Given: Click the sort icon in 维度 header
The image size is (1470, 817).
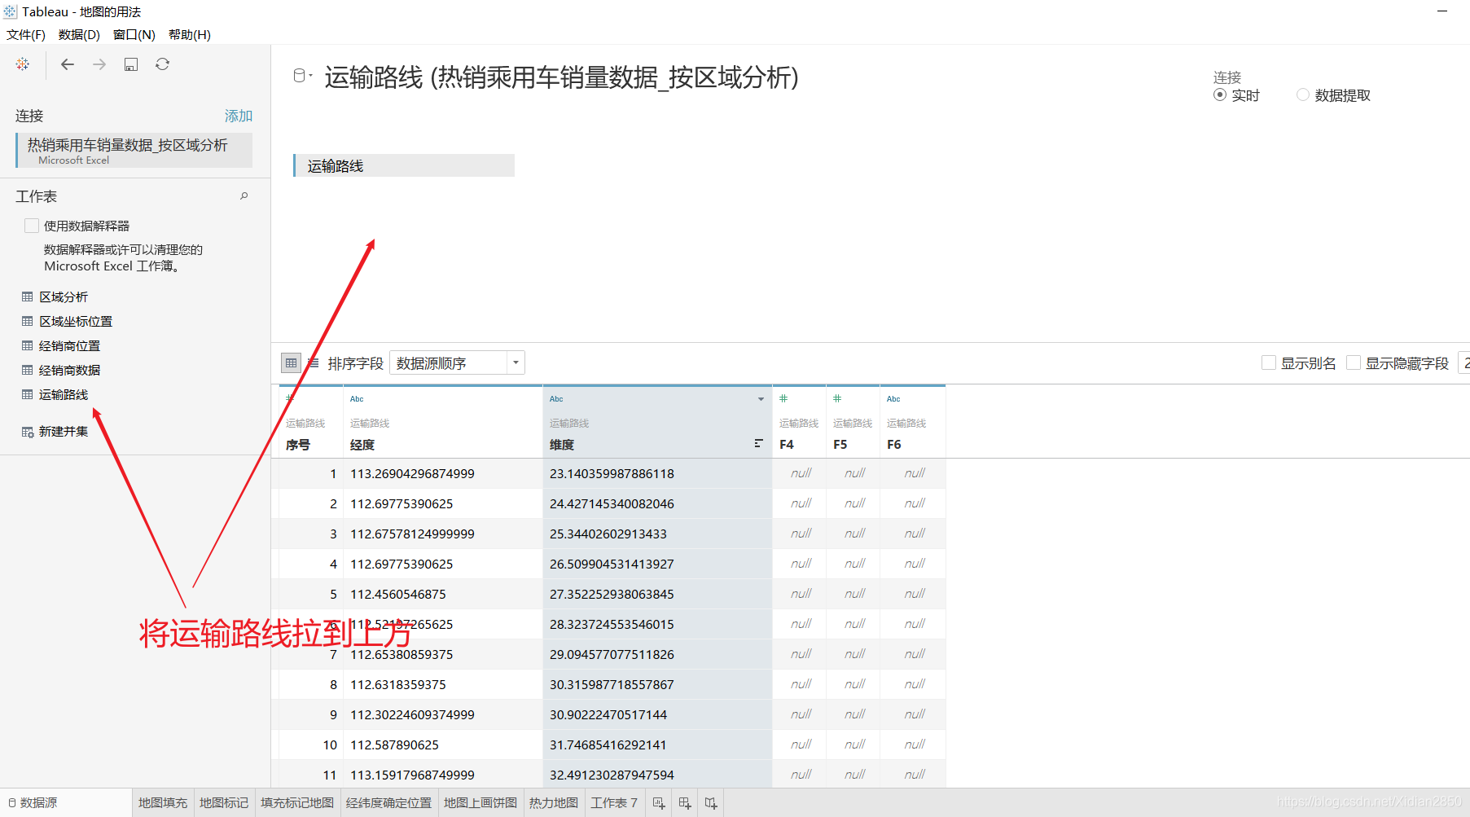Looking at the screenshot, I should [x=758, y=444].
